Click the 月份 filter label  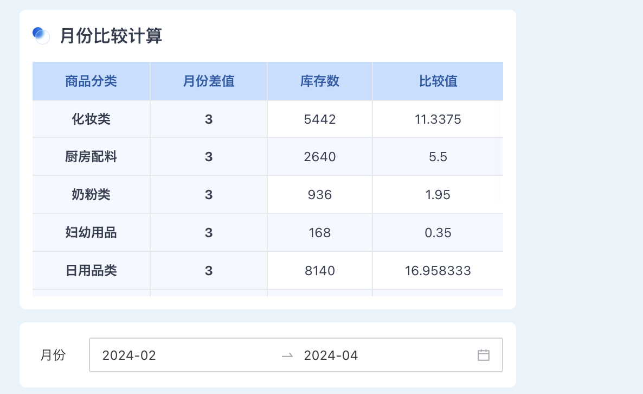(53, 354)
